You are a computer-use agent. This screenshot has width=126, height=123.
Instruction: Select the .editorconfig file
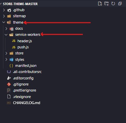point(23,78)
